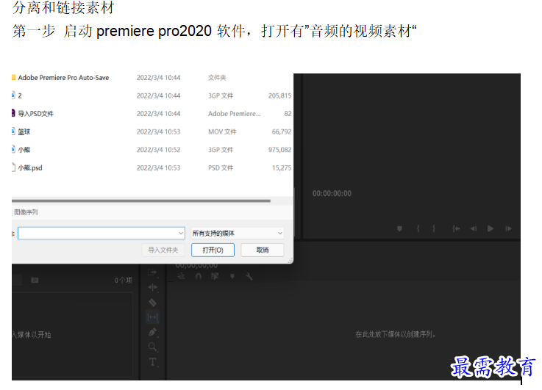Select the Razor tool
The image size is (542, 390).
[152, 303]
